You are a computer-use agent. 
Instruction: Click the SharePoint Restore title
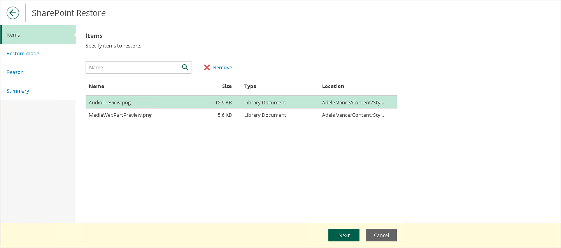click(x=69, y=13)
